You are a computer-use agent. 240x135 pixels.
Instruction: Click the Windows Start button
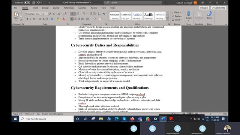15,119
